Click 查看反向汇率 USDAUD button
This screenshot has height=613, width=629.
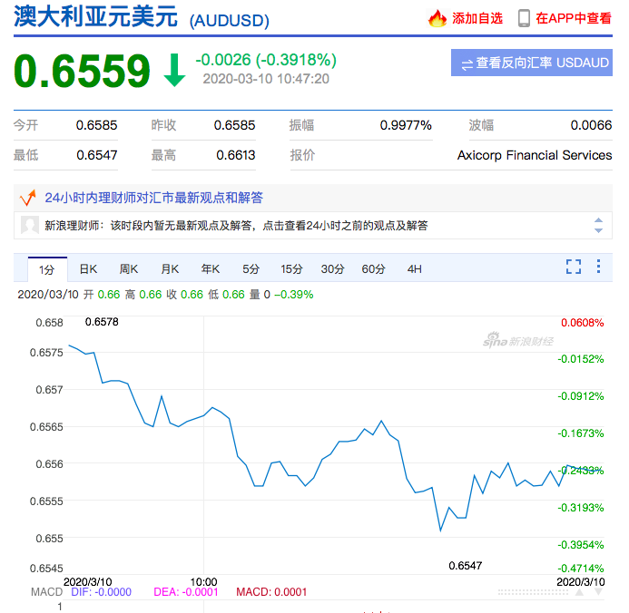pos(532,63)
